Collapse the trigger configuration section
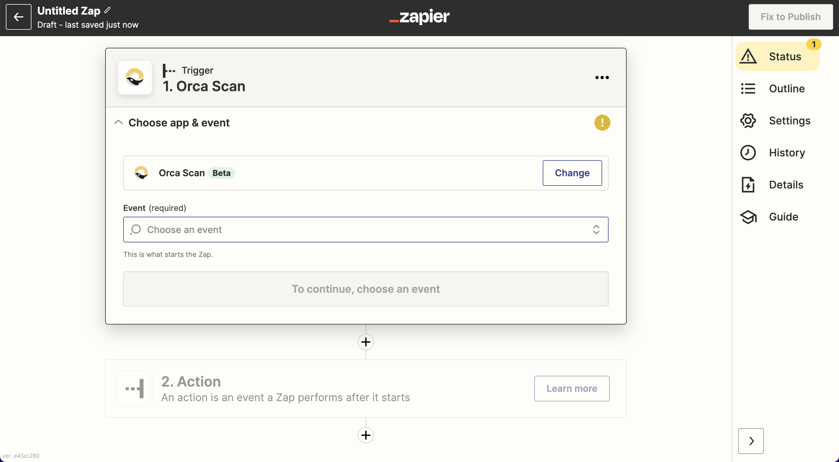This screenshot has width=839, height=462. [x=119, y=122]
